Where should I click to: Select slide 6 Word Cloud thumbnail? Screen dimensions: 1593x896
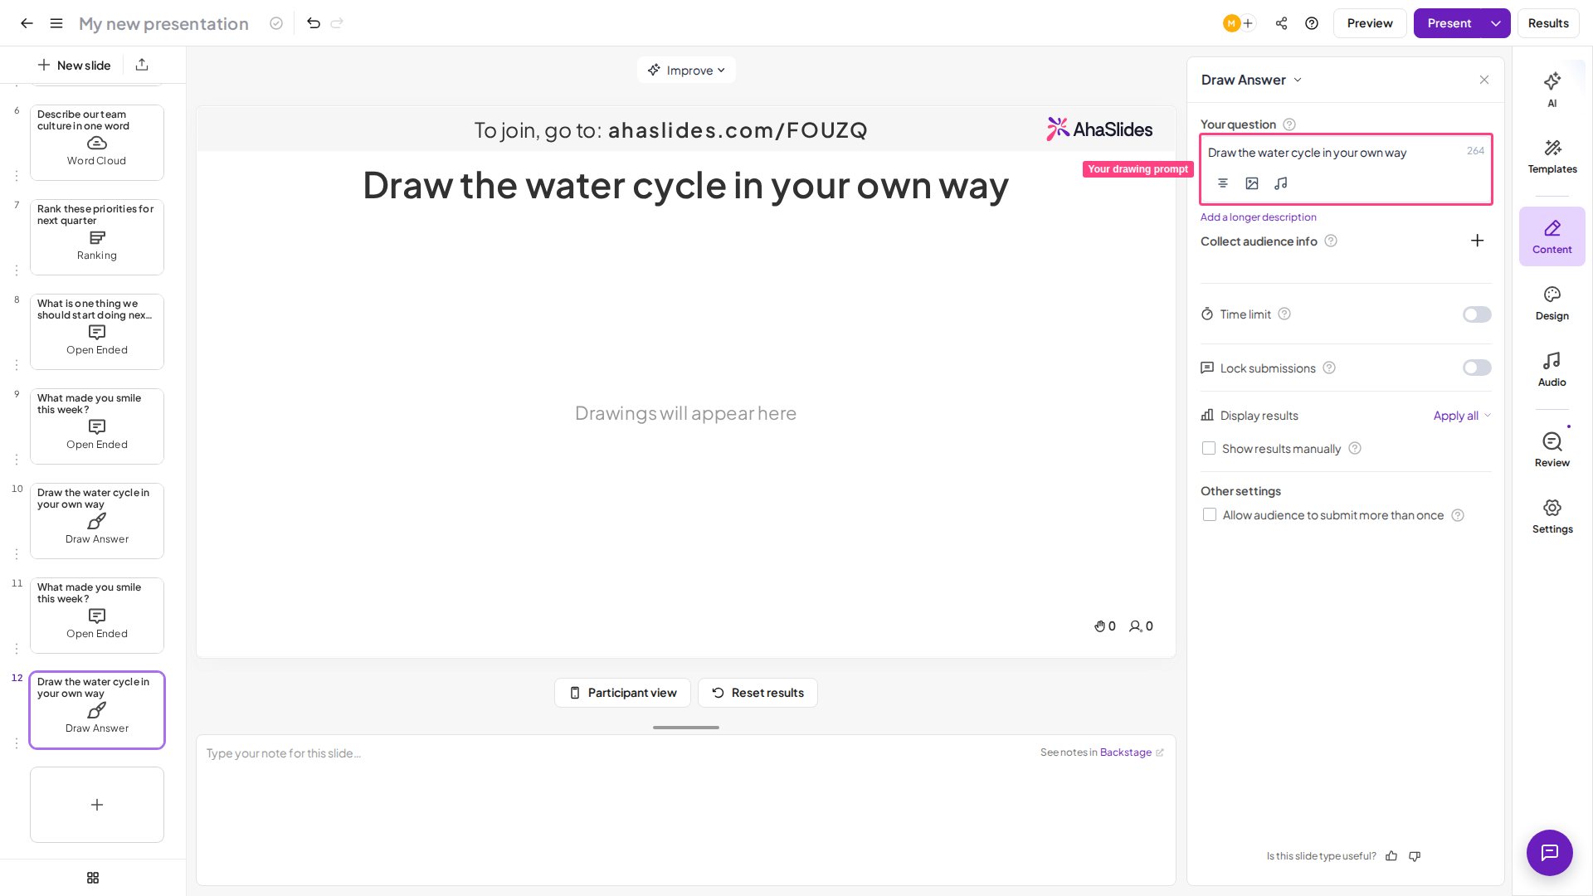97,143
